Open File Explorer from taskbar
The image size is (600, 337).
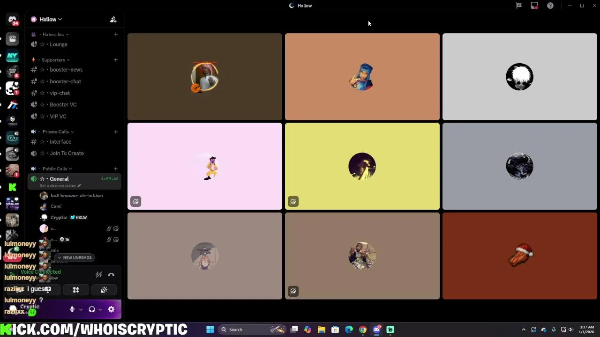click(x=322, y=330)
